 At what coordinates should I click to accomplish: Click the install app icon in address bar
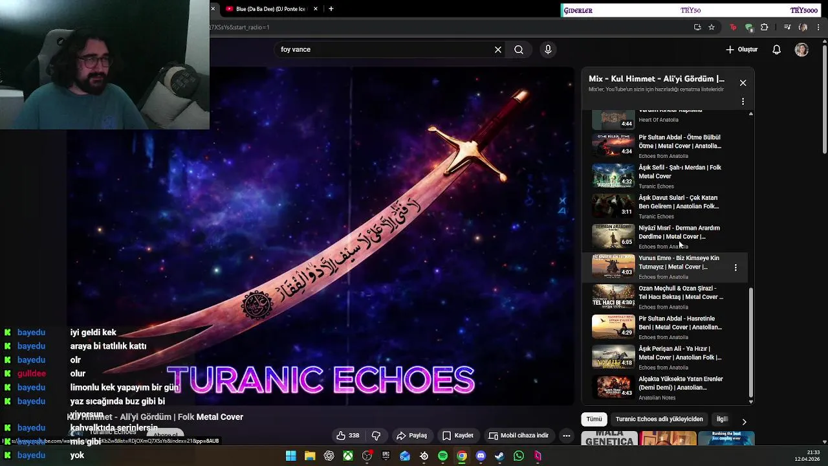[697, 27]
